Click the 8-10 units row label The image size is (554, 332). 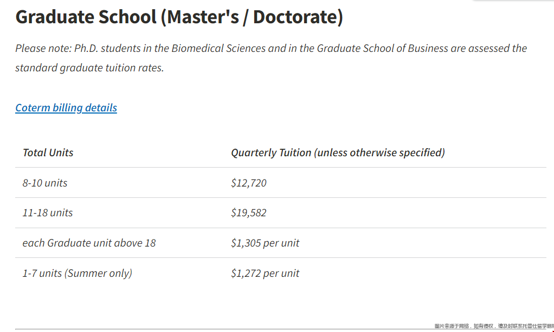click(45, 183)
